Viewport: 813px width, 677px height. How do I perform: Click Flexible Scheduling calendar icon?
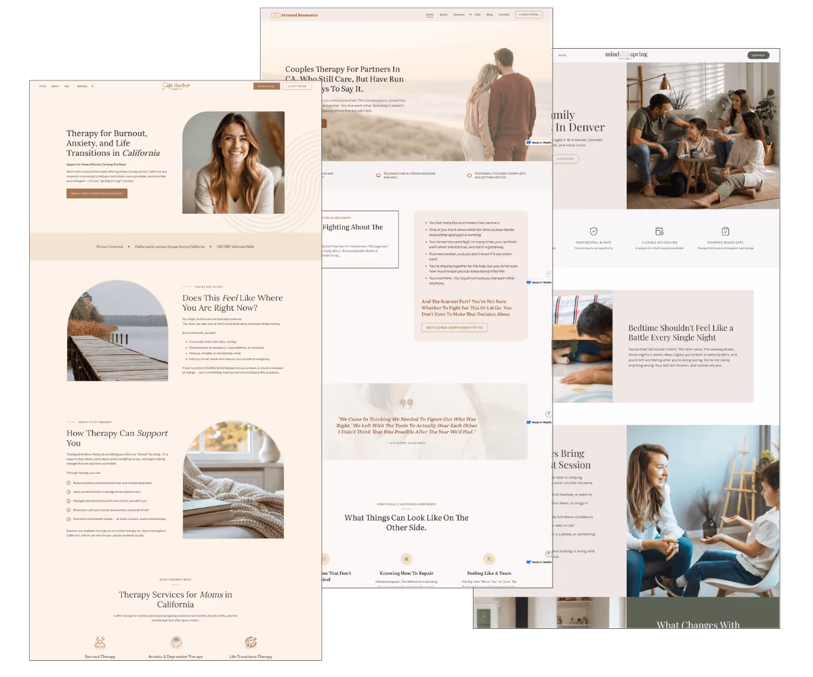tap(659, 232)
